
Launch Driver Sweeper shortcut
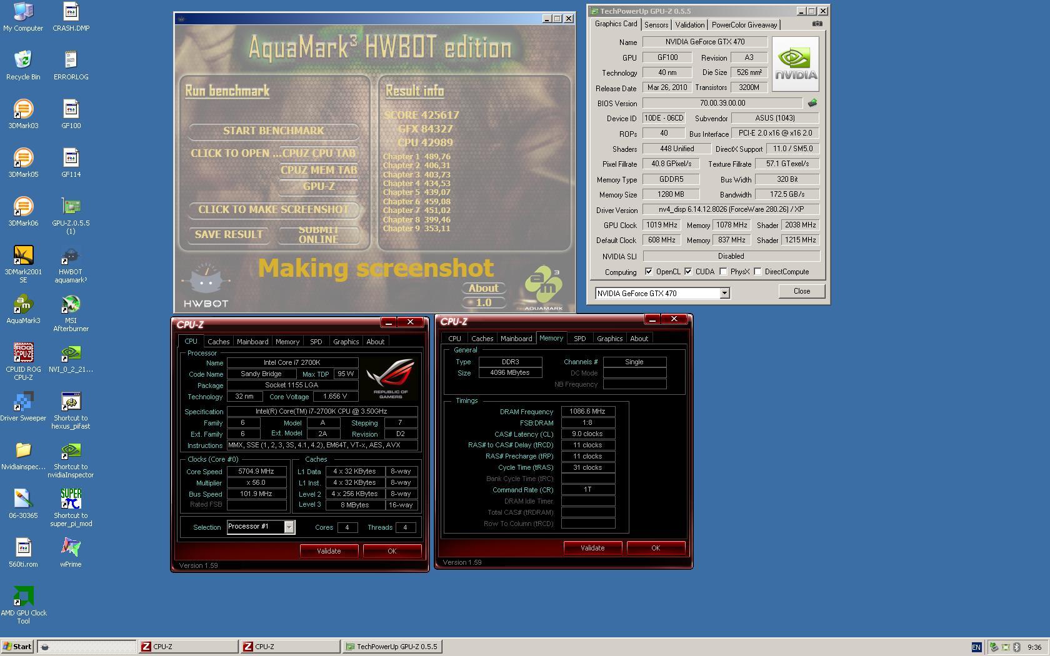click(x=23, y=406)
